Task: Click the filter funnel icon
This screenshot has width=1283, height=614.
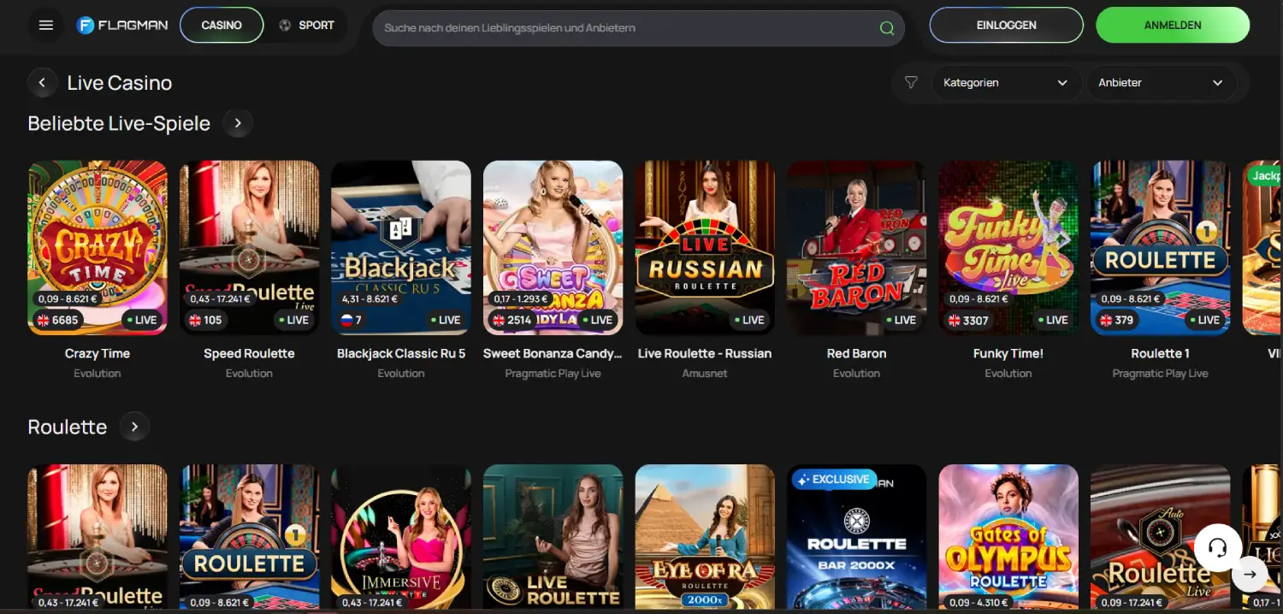Action: click(x=911, y=83)
